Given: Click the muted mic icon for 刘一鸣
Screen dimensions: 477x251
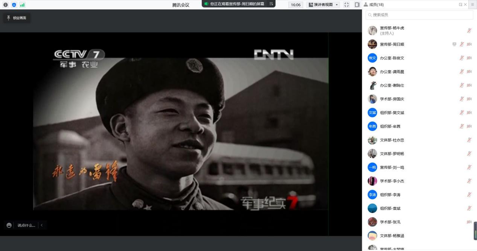Looking at the screenshot, I should click(469, 167).
